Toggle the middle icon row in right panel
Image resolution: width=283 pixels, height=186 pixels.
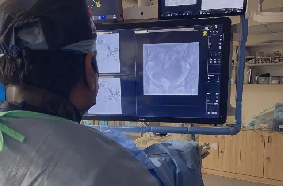[x=214, y=61]
